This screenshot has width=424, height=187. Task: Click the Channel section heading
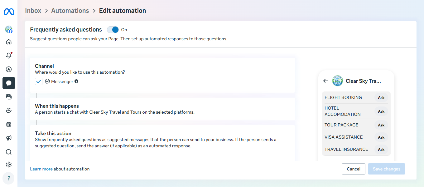pos(44,66)
